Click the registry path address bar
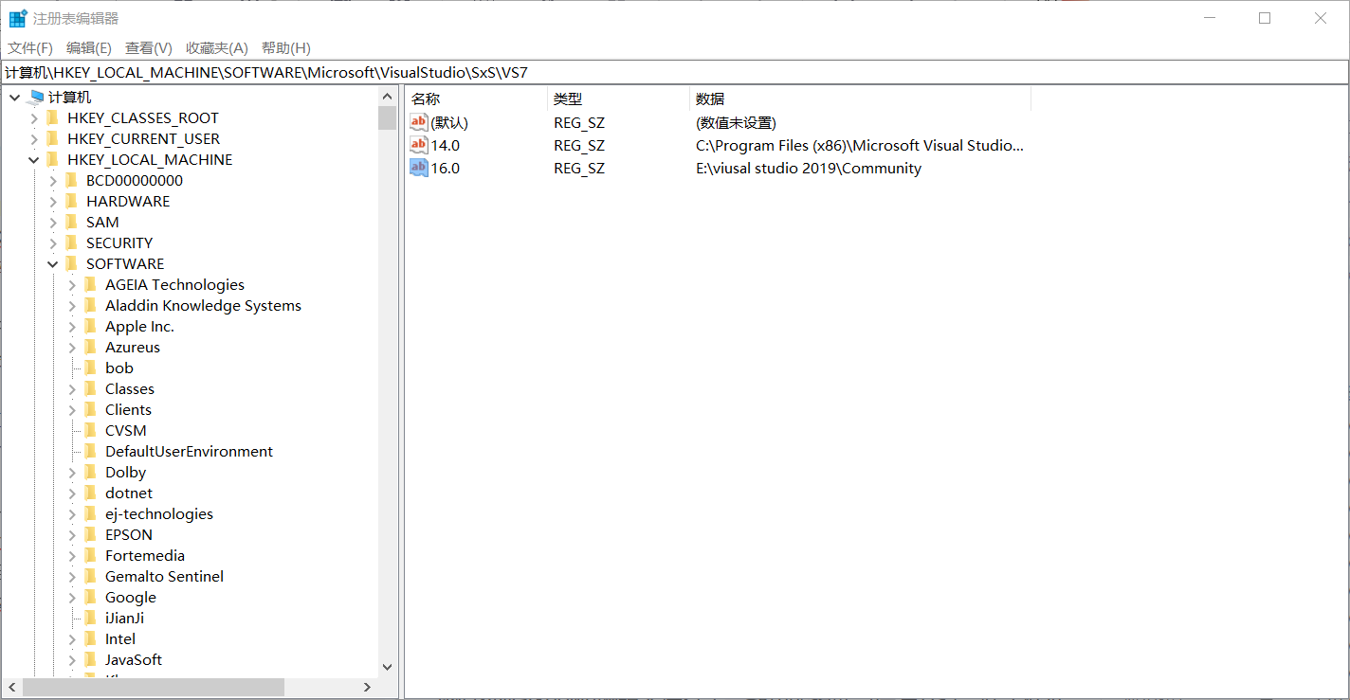1350x700 pixels. pos(674,72)
